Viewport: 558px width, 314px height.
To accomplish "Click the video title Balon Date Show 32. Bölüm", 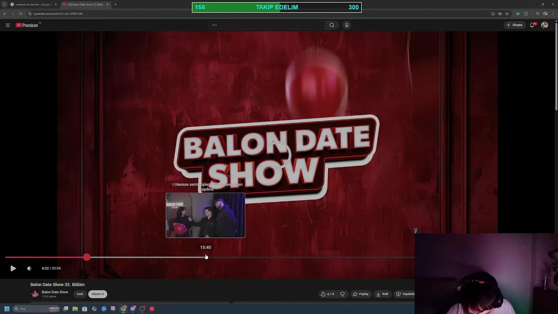I will [58, 284].
